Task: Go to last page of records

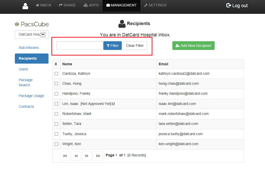Action: point(98,156)
